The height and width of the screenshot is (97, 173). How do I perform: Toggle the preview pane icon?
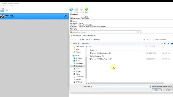[168, 44]
